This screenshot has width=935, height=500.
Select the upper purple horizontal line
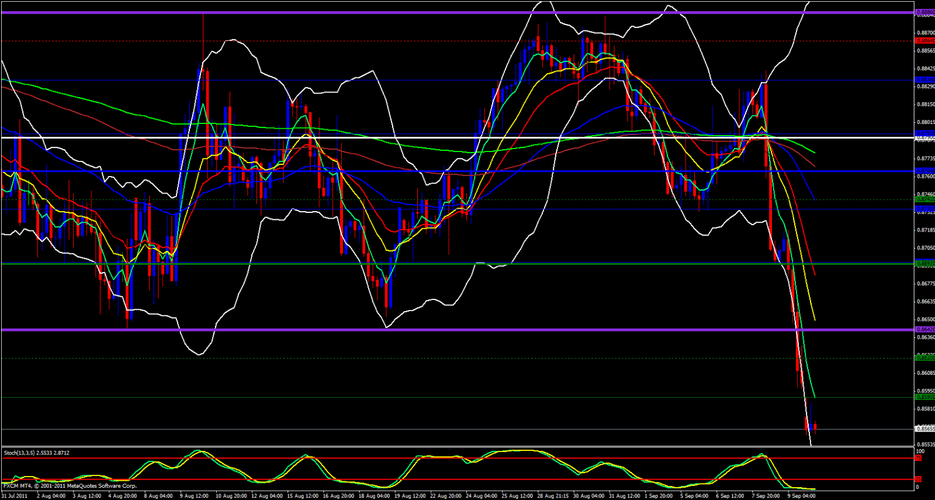(409, 12)
